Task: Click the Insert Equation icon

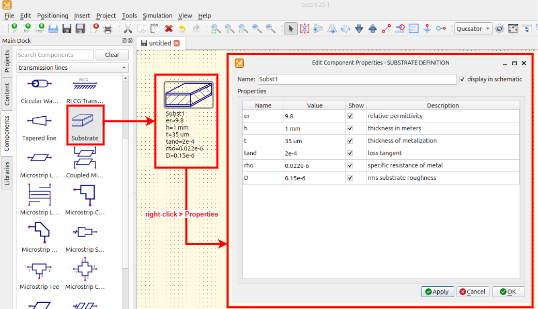Action: [413, 29]
